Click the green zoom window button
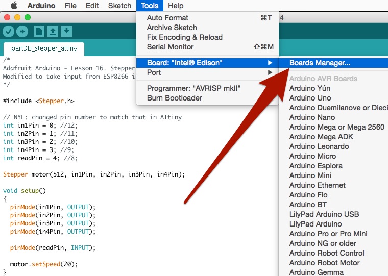This screenshot has height=276, width=388. [x=28, y=17]
